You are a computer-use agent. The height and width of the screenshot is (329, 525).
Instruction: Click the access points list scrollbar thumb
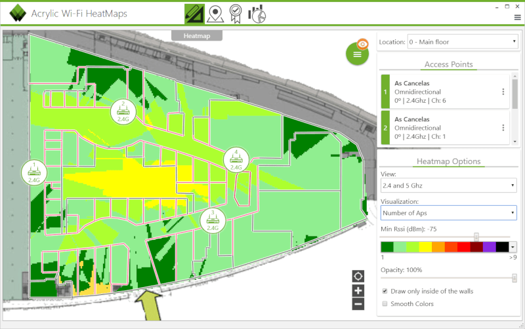coord(515,94)
